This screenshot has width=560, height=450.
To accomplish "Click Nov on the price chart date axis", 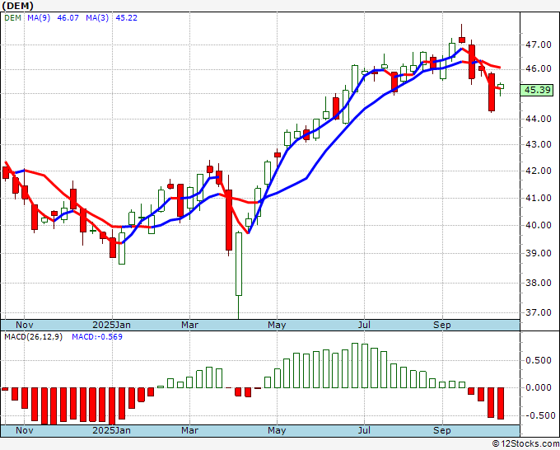I will tap(24, 325).
